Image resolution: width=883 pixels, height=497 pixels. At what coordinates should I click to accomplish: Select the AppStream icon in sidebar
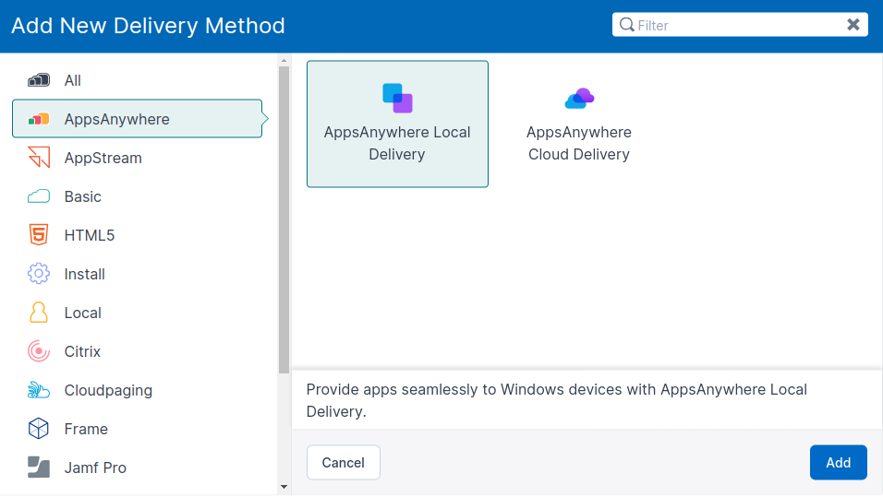[38, 158]
